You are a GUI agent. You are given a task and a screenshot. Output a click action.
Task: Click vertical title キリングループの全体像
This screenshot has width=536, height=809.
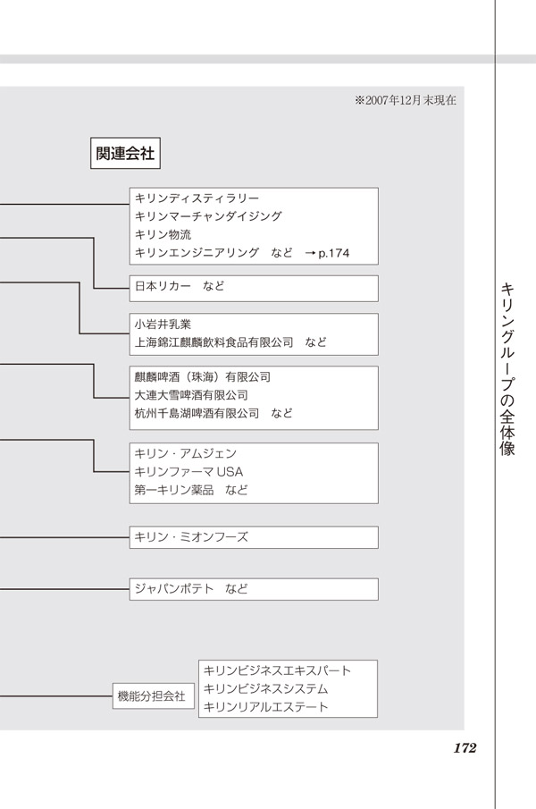click(507, 369)
